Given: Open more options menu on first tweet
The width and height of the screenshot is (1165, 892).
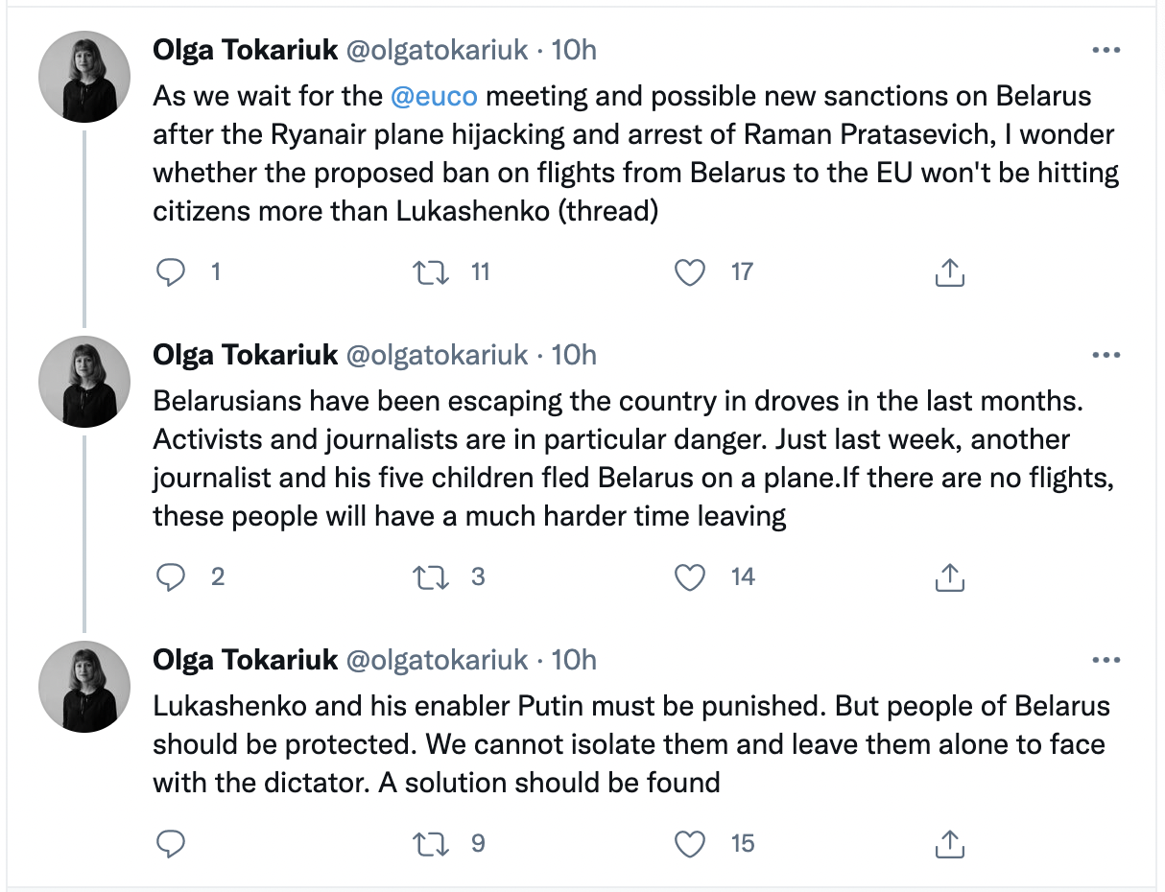Looking at the screenshot, I should 1106,51.
